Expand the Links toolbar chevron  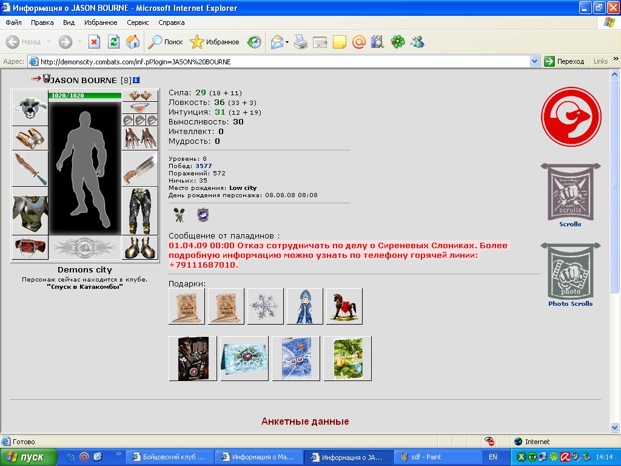click(x=616, y=59)
